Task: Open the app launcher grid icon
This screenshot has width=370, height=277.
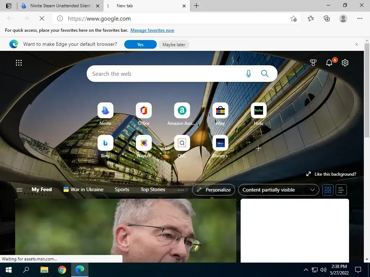Action: 19,63
